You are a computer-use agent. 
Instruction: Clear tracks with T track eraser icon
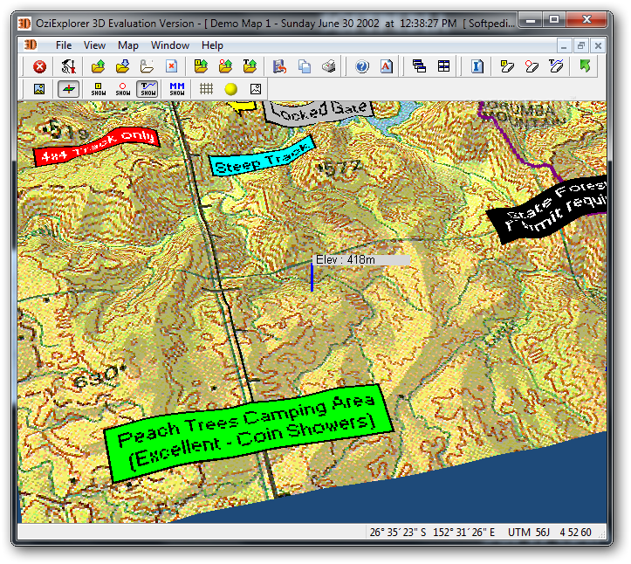(556, 66)
